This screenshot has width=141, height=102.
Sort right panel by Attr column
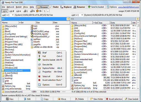pyautogui.click(x=134, y=23)
